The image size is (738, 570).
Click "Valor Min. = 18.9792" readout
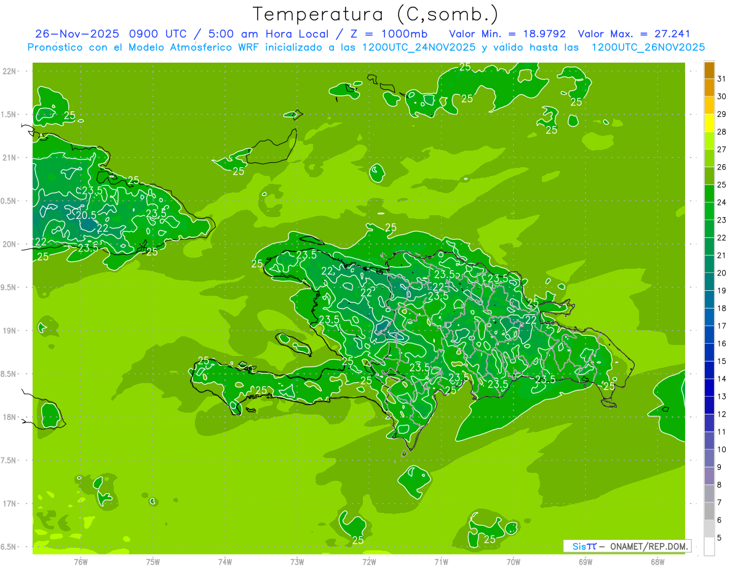point(507,34)
